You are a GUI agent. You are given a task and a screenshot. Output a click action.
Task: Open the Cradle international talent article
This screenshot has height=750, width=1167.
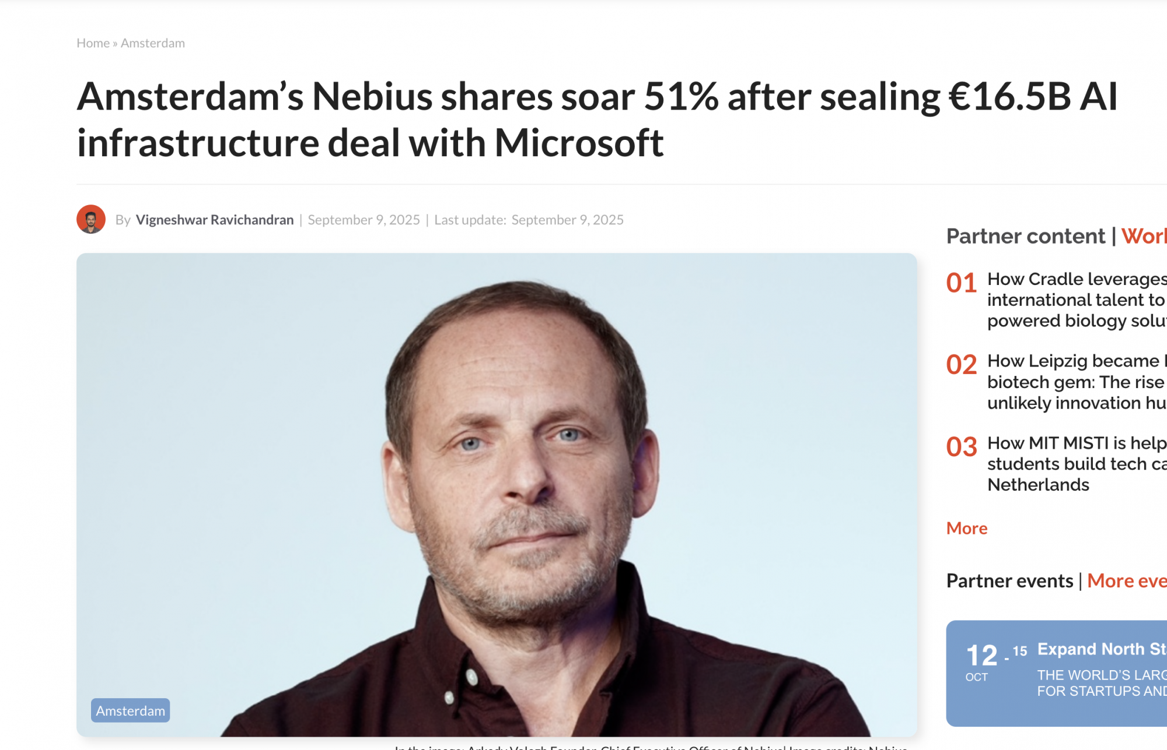(x=1077, y=300)
